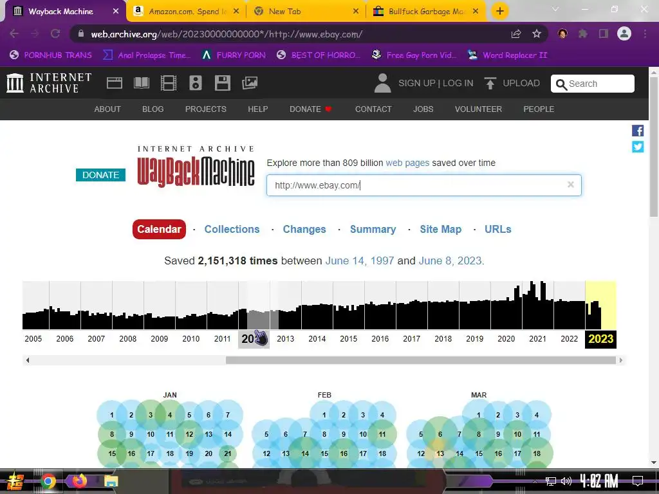Click the Upload arrow icon

[x=490, y=83]
